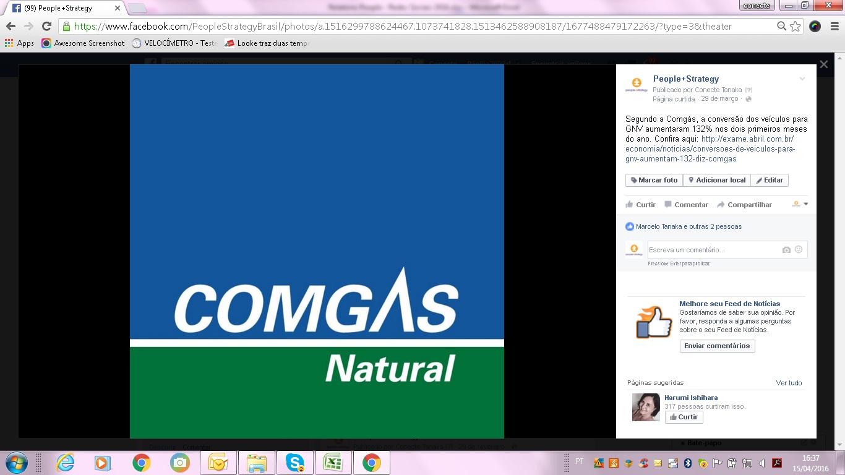Viewport: 845px width, 475px height.
Task: Click the PT language indicator
Action: point(580,461)
